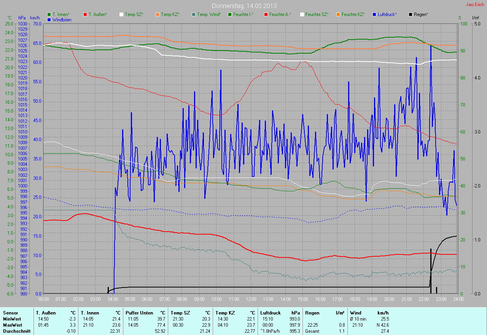Click the 'Sensor' header in the statistics table
Viewport: 487px width, 335px height.
pyautogui.click(x=10, y=313)
